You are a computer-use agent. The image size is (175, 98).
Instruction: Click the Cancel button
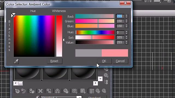[x=120, y=61]
